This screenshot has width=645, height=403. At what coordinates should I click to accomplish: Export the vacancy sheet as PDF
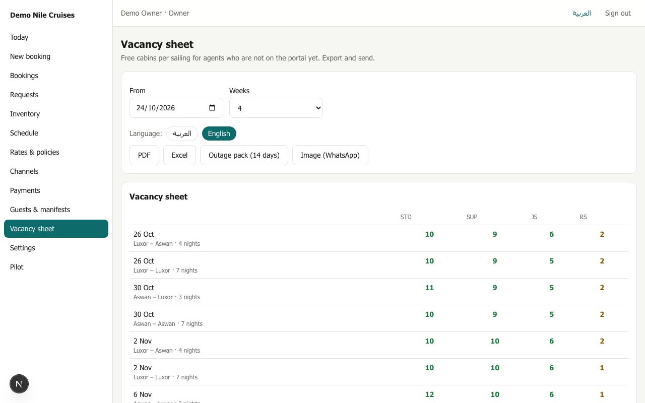[x=144, y=155]
